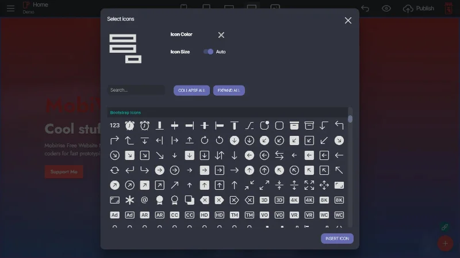Pick the filled VO badge icon

[x=264, y=215]
